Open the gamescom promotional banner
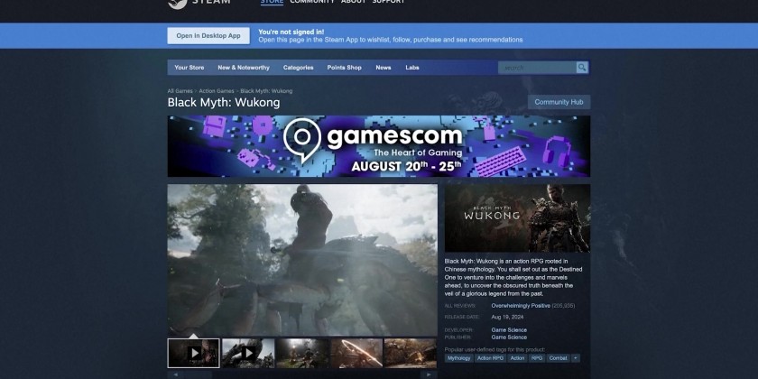 tap(378, 146)
